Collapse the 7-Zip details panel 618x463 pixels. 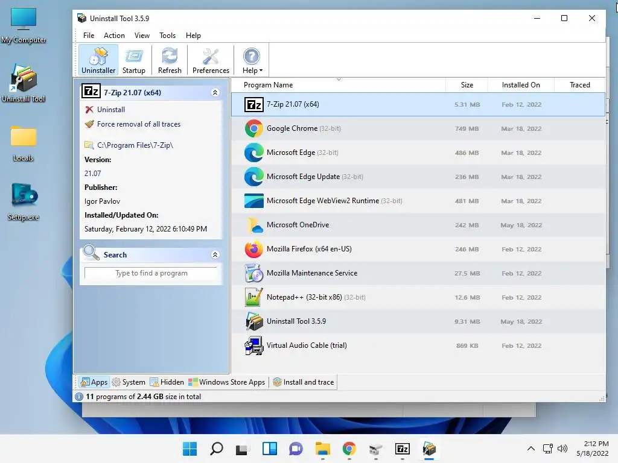click(215, 92)
